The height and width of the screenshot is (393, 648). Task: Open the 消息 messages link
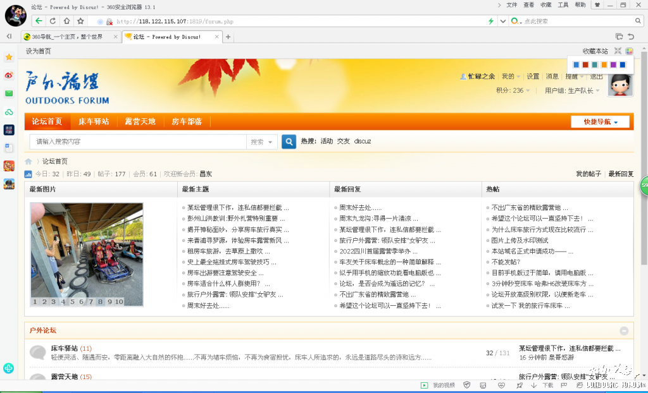552,76
